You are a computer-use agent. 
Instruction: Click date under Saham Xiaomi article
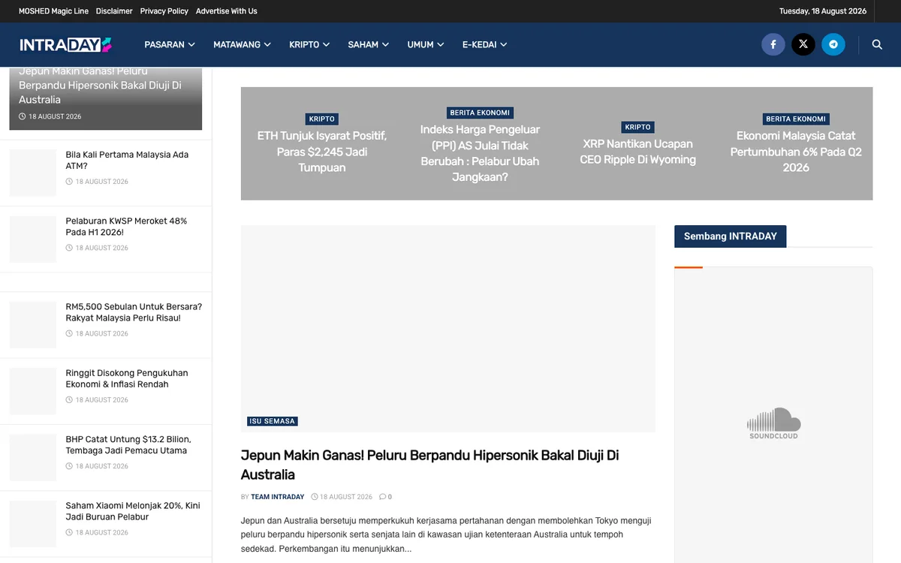tap(97, 532)
